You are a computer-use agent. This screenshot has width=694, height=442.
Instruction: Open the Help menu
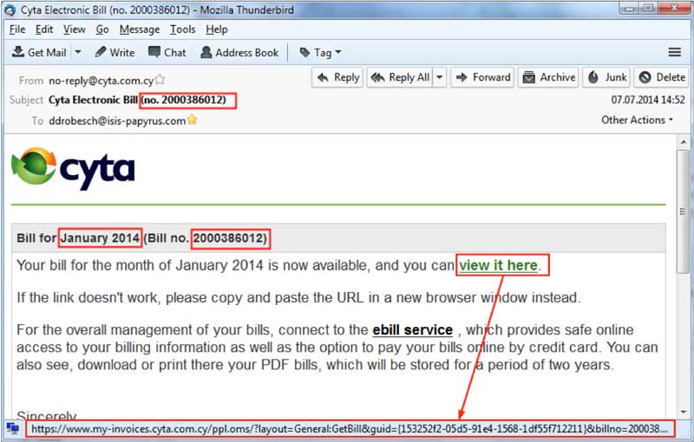(x=216, y=29)
